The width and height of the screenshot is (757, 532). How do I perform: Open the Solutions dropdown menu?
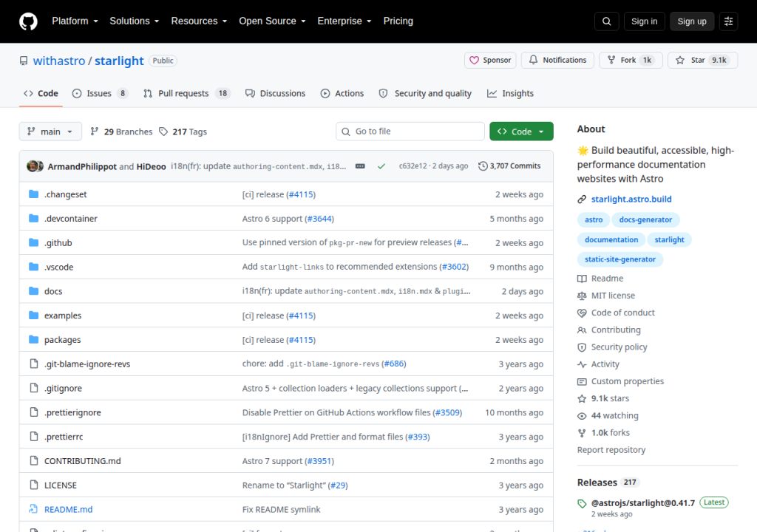(135, 21)
